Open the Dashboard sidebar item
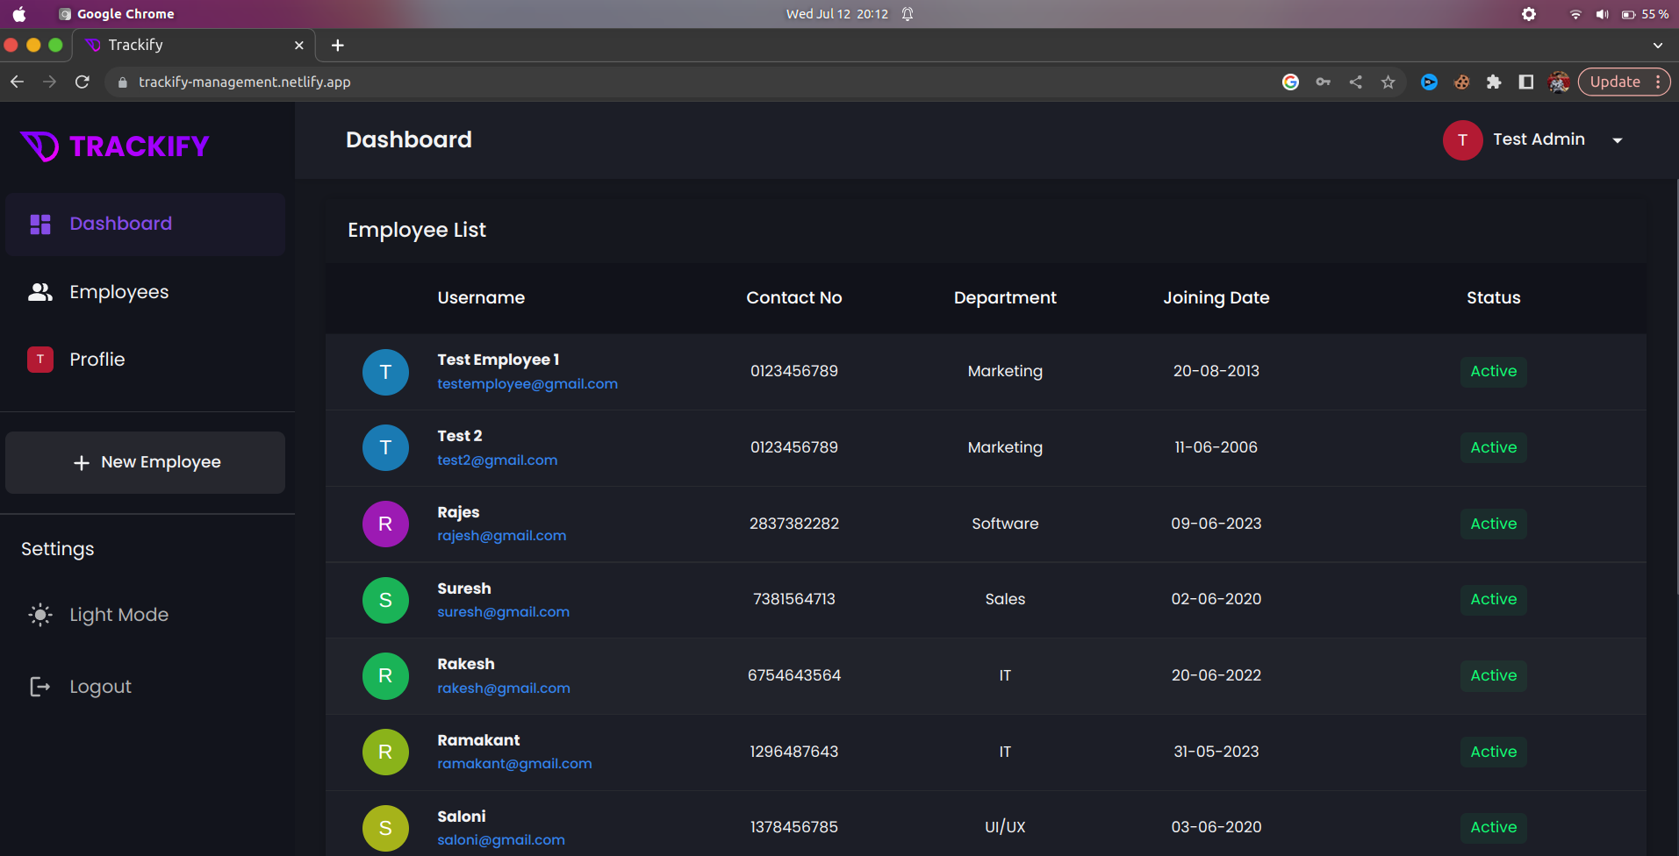Screen dimensions: 1679x856 click(145, 225)
